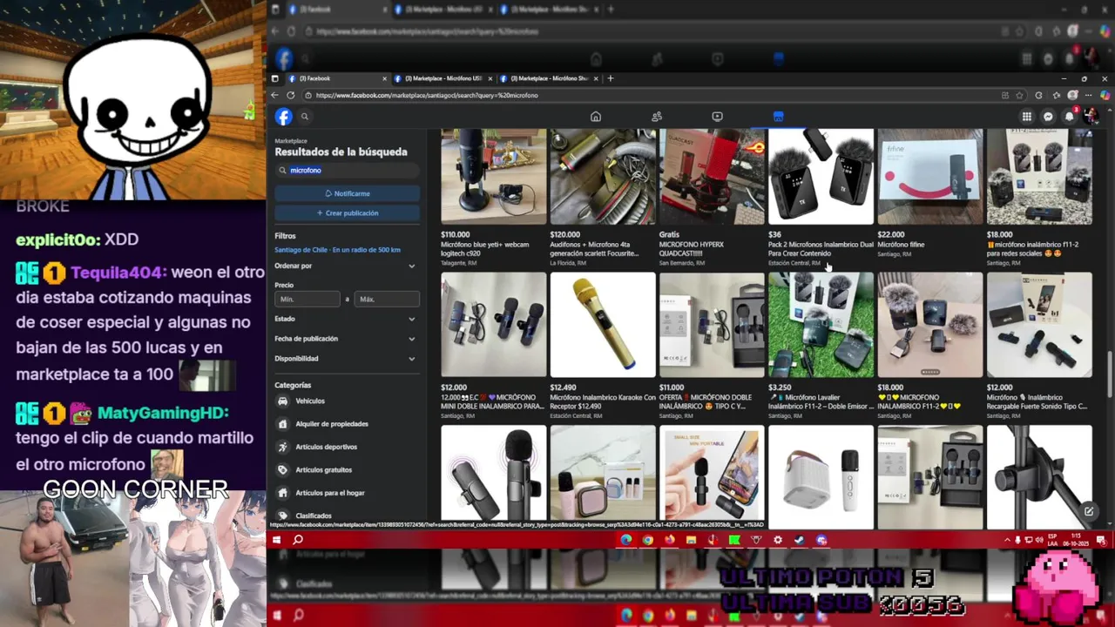Select the Marketplace icon in the navbar
The width and height of the screenshot is (1115, 627).
coord(778,117)
